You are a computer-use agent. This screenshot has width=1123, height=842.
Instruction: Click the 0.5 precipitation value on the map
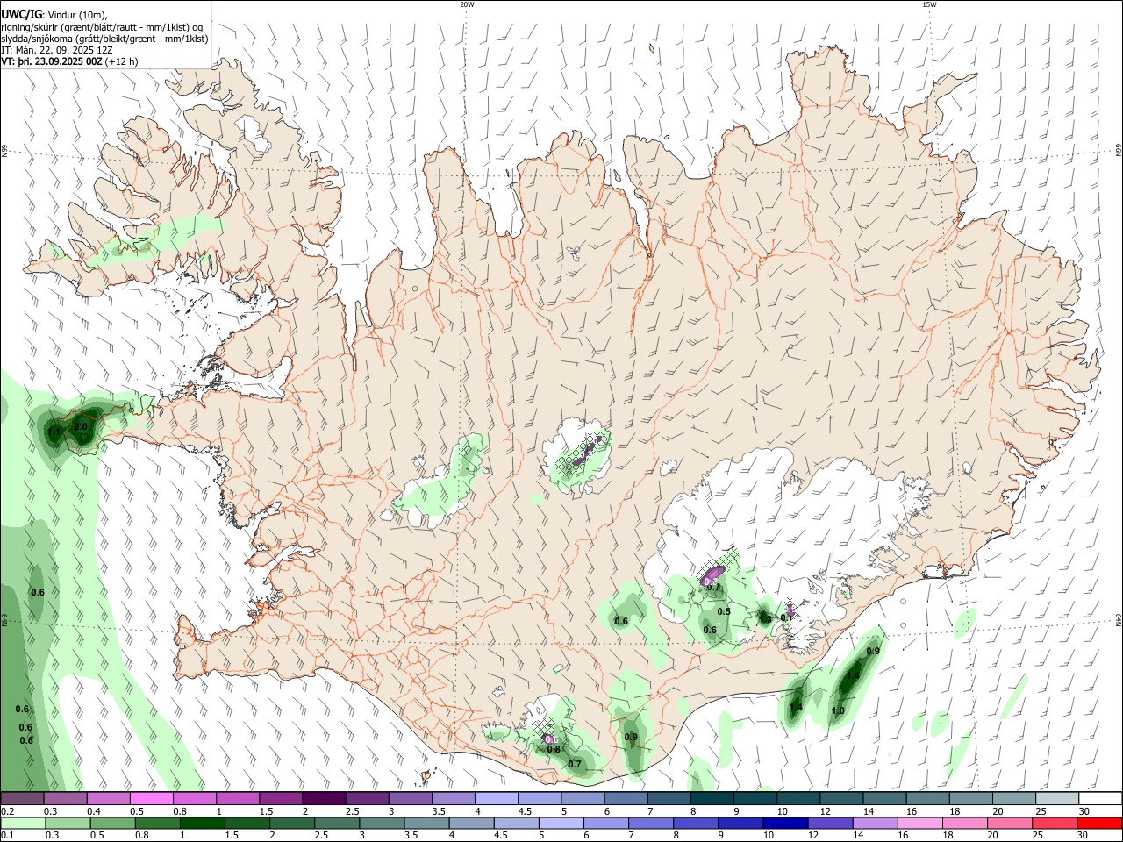click(724, 611)
